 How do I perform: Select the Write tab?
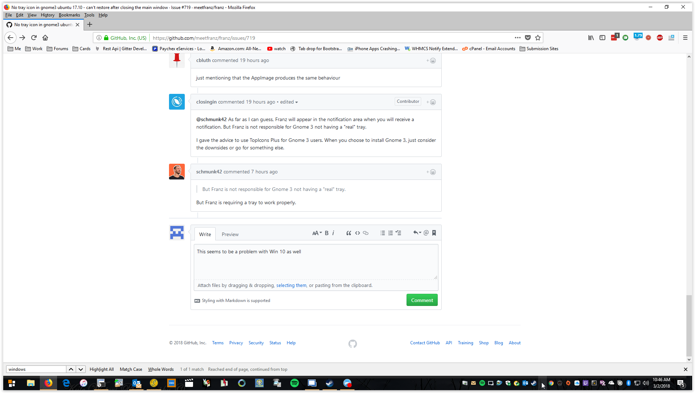point(205,234)
